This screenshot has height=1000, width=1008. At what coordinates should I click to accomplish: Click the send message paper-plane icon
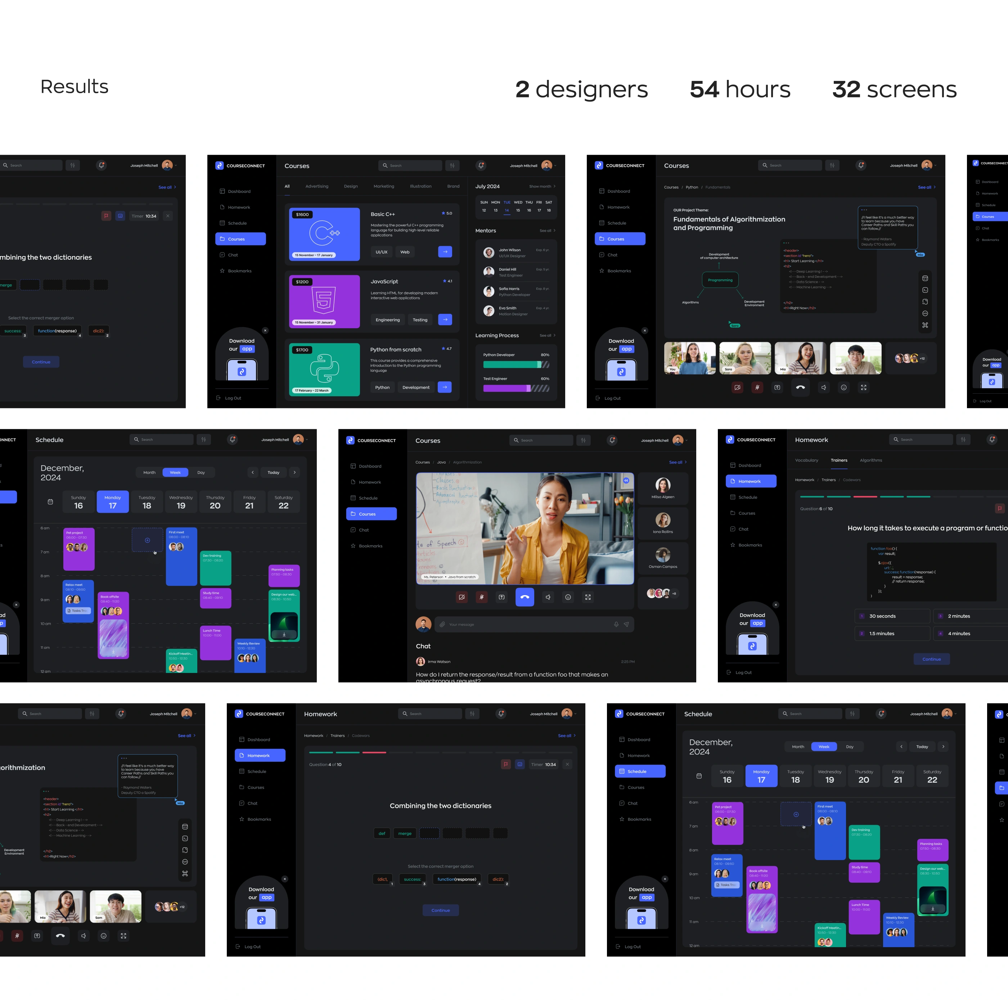(626, 624)
